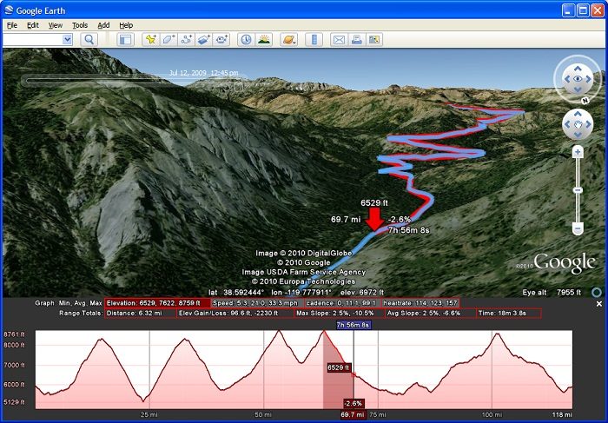Viewport: 608px width, 423px height.
Task: Click the zoom slider track
Action: click(x=577, y=189)
